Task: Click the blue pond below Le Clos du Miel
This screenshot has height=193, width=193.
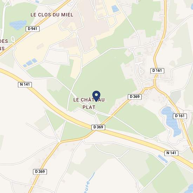Action: point(18,25)
